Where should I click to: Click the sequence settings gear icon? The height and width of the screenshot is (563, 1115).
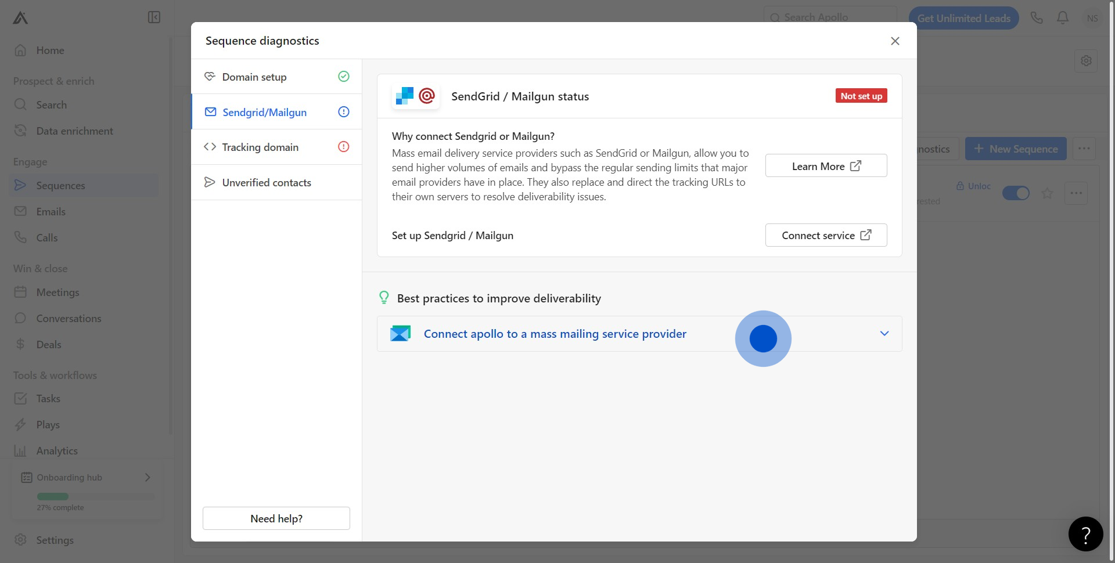[1086, 60]
